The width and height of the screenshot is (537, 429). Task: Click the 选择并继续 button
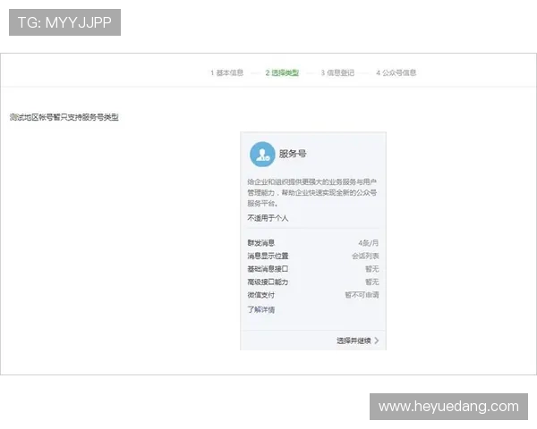tap(357, 341)
